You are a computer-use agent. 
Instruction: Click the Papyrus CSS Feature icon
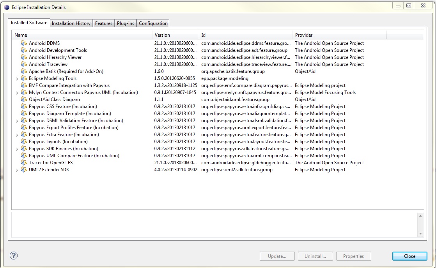(x=24, y=106)
